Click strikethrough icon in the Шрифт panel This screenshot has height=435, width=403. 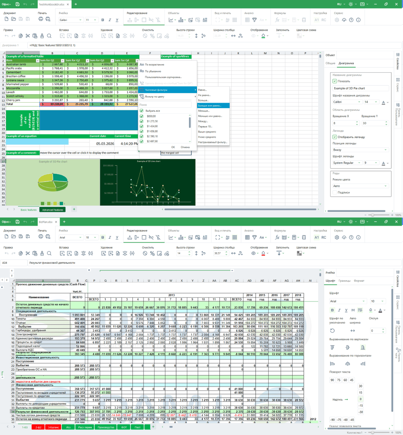(353, 310)
